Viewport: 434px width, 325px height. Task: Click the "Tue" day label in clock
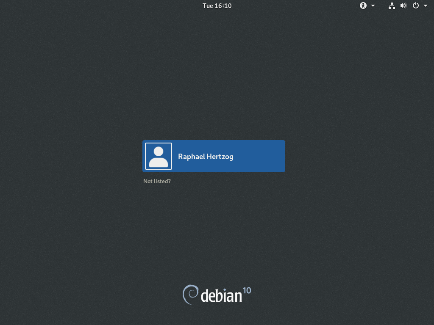(208, 6)
